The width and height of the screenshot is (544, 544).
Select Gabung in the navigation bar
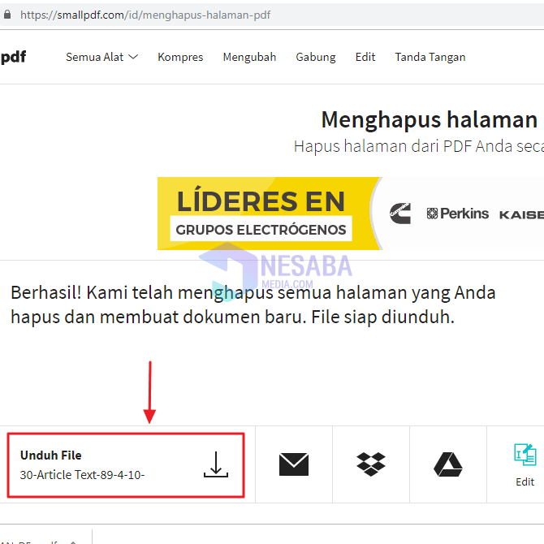point(315,57)
